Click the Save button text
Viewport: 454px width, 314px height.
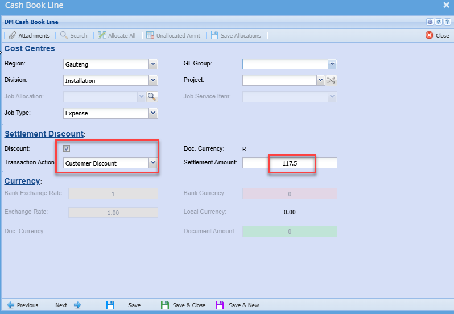134,305
